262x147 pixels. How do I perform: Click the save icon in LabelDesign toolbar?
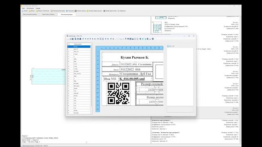[73, 39]
